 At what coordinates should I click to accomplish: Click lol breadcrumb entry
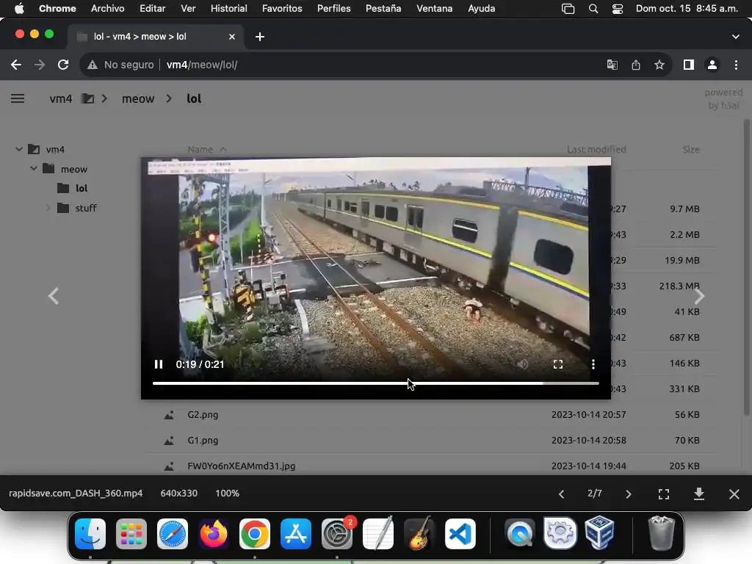pyautogui.click(x=194, y=98)
